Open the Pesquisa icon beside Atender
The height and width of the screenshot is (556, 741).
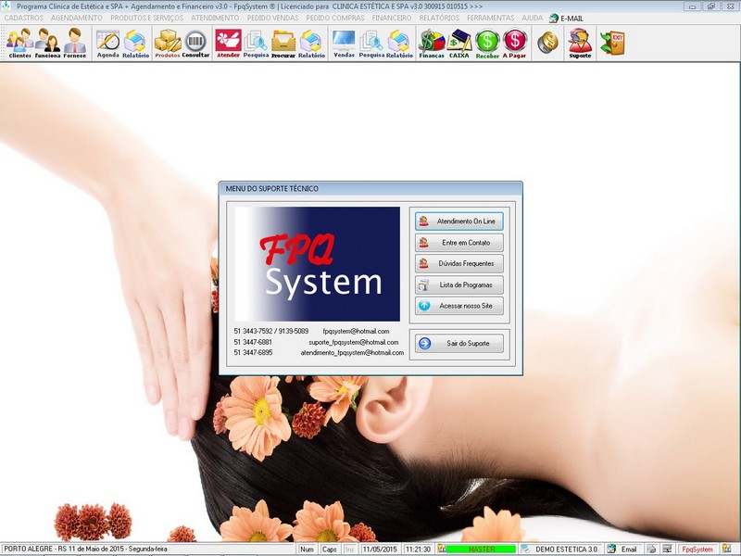tap(256, 44)
